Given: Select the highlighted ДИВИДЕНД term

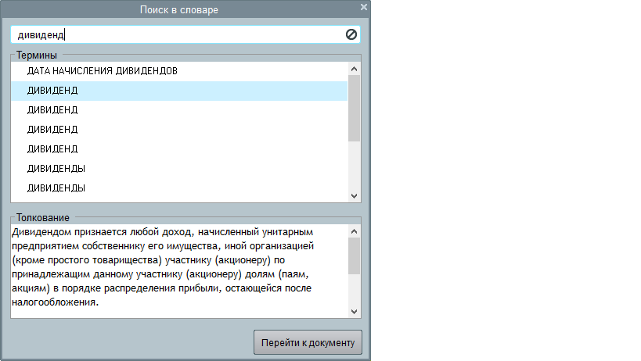Looking at the screenshot, I should tap(52, 91).
